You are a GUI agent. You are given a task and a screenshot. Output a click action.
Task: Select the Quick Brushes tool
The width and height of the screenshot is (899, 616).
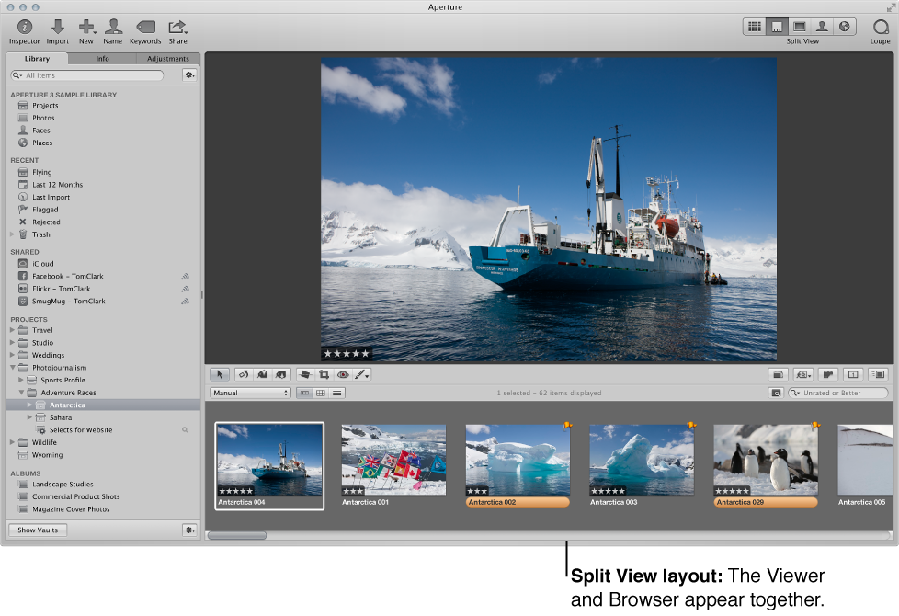(x=359, y=374)
